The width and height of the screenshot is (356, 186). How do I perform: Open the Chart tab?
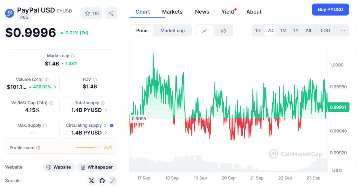[x=143, y=12]
